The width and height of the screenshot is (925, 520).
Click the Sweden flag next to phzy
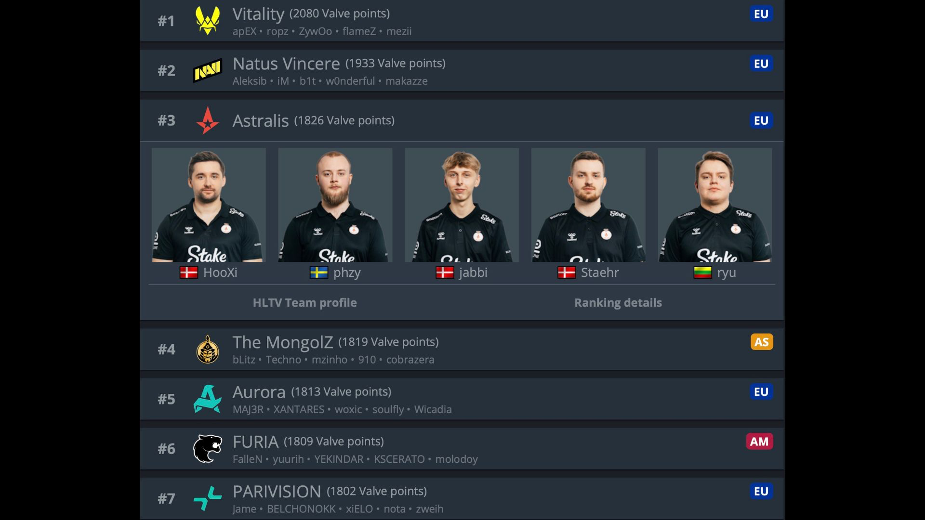point(319,273)
